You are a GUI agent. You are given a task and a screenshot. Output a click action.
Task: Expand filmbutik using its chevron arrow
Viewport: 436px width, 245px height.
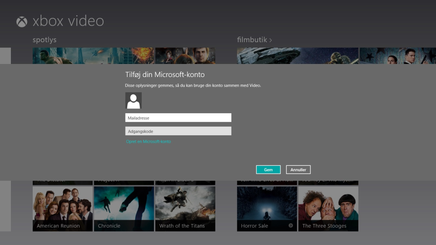(x=271, y=40)
